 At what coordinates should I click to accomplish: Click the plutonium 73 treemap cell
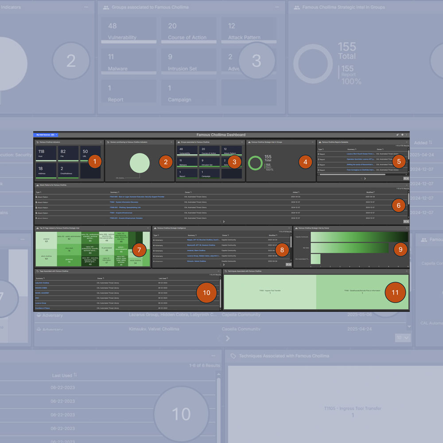pos(69,261)
